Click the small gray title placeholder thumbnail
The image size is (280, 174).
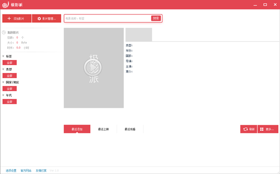pos(139,34)
